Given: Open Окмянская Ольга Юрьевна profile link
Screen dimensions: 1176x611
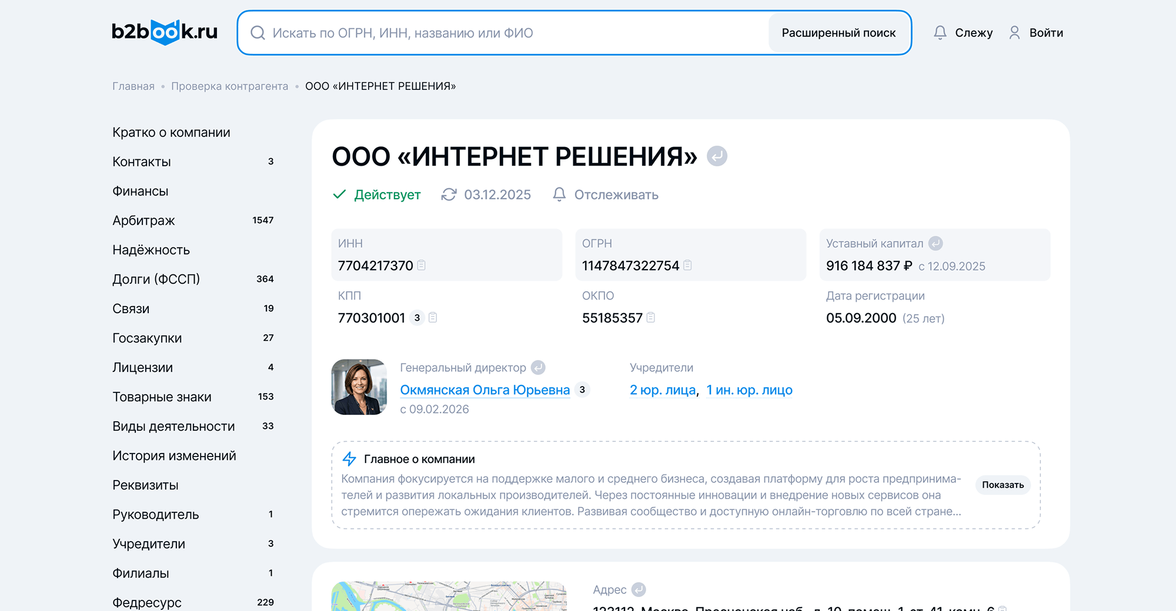Looking at the screenshot, I should (485, 390).
